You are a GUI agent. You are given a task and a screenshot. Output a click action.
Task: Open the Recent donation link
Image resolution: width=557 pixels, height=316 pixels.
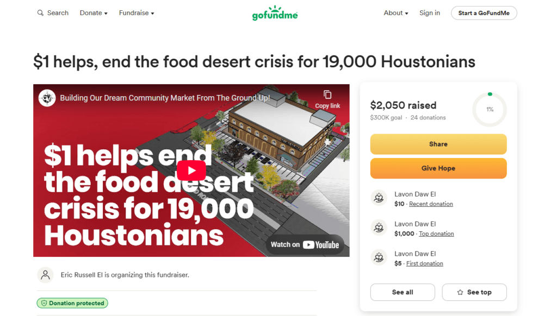click(x=431, y=204)
